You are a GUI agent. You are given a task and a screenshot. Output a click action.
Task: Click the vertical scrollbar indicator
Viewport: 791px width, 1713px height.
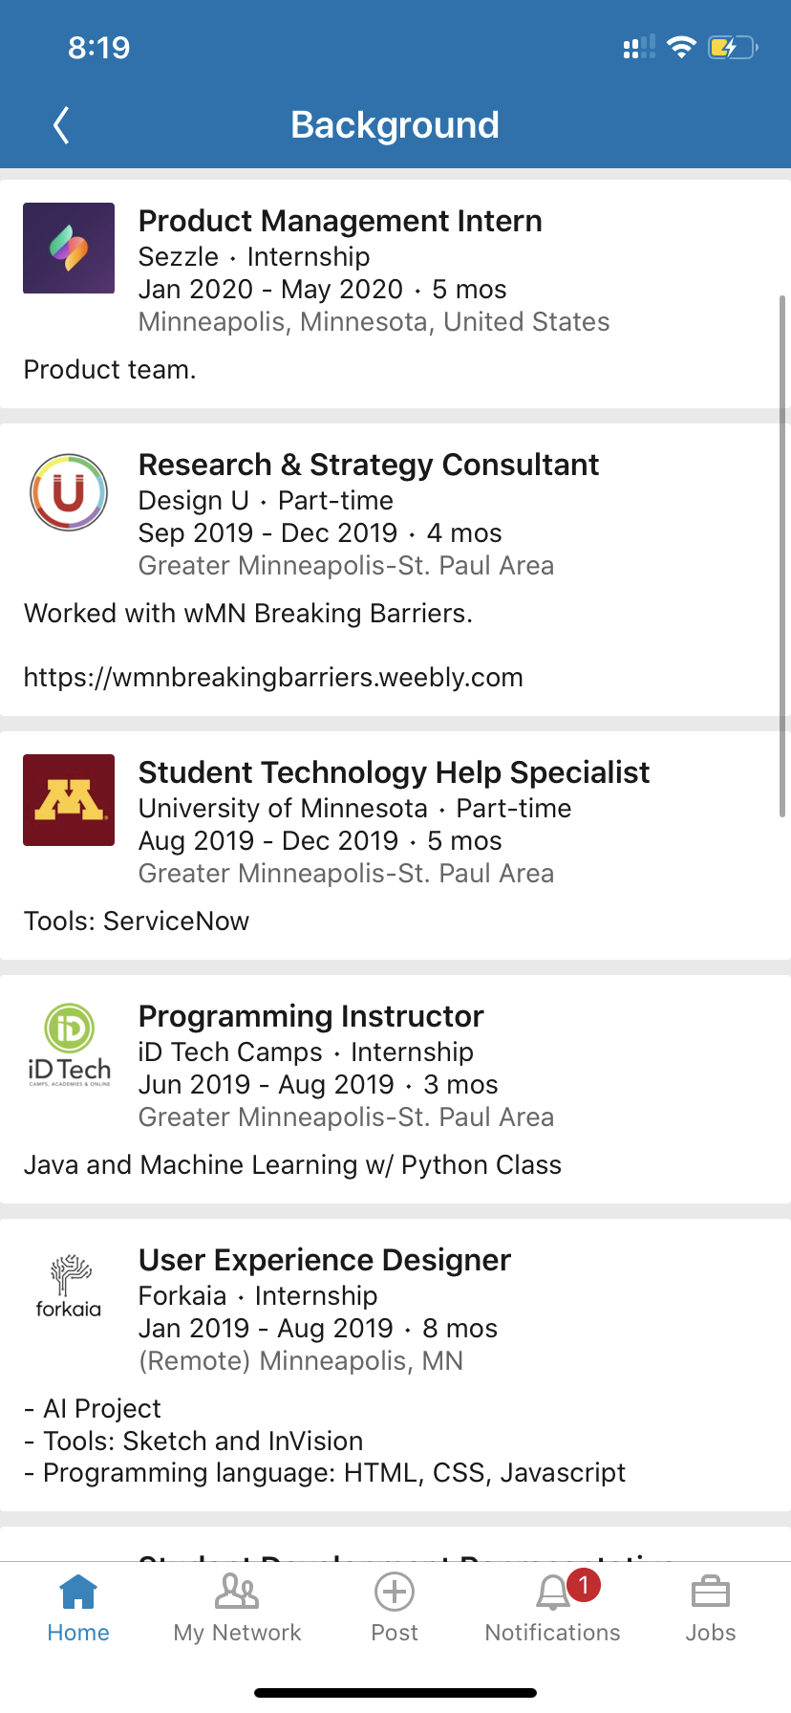tap(782, 554)
